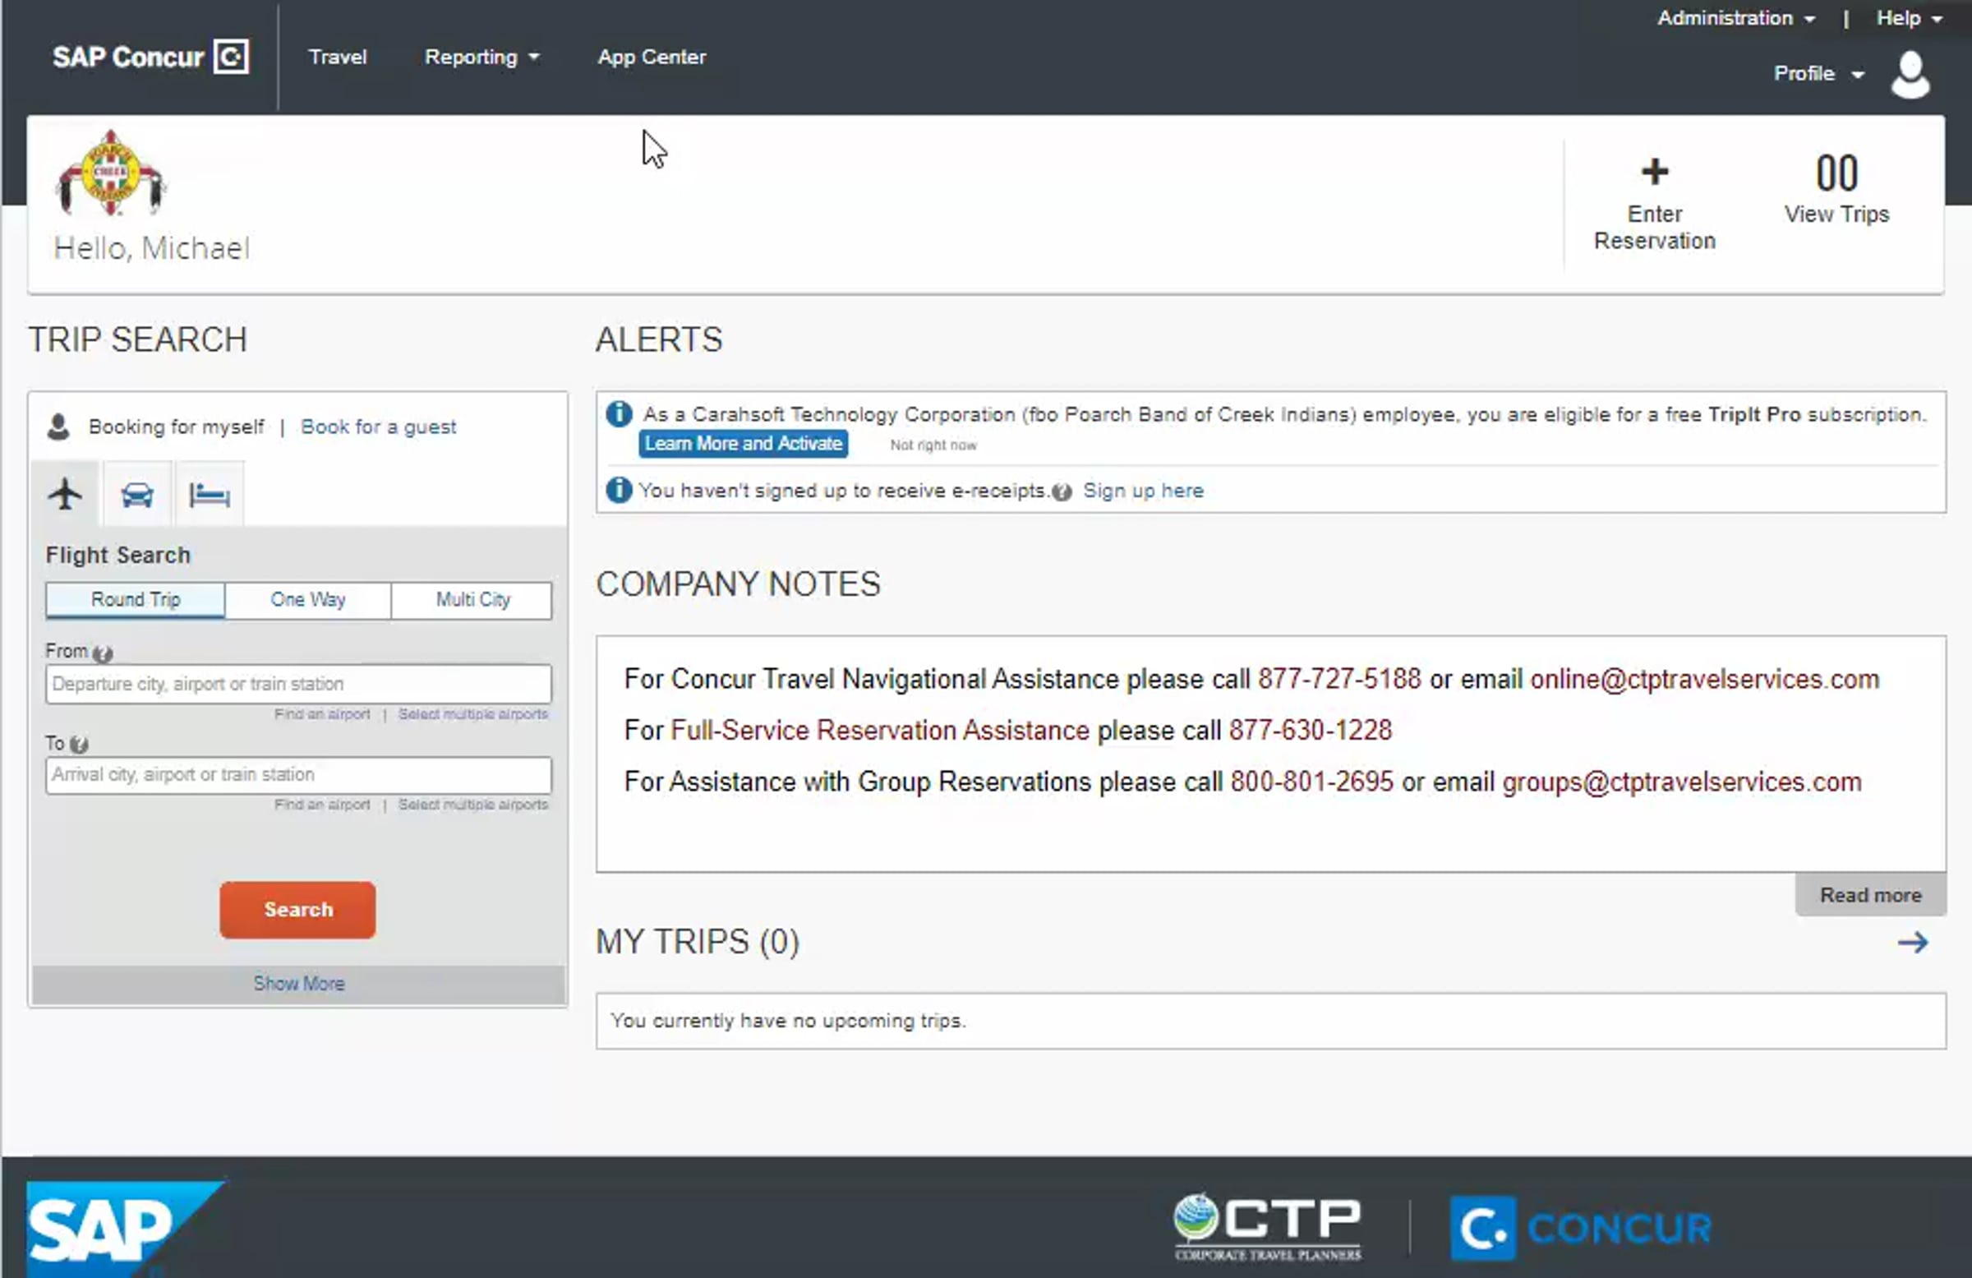Open the App Center menu

point(652,58)
